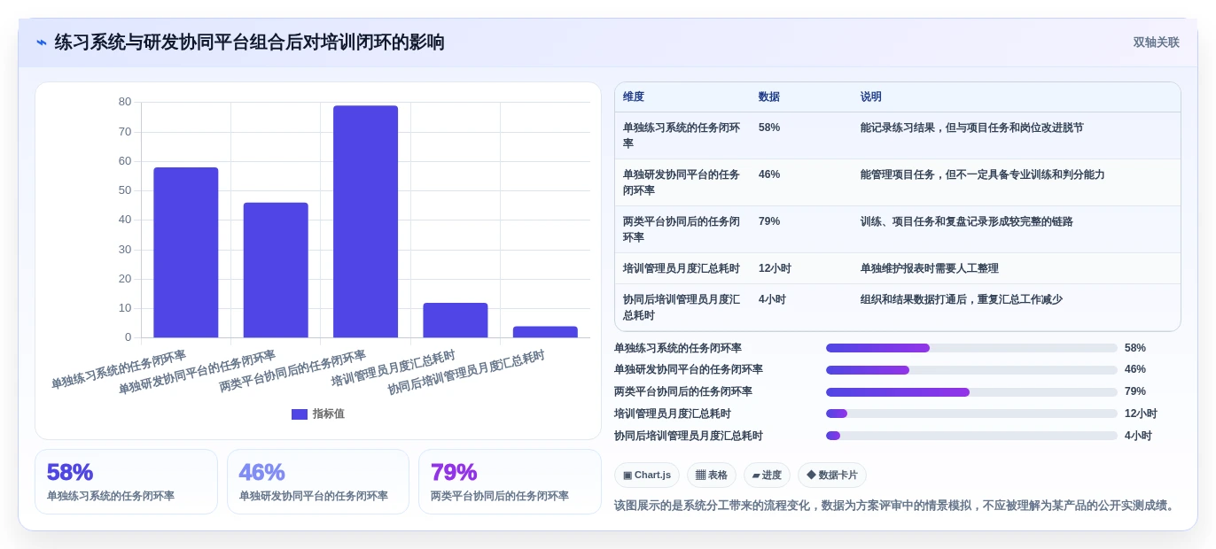This screenshot has width=1216, height=549.
Task: Click the chart y-axis label 80
Action: [125, 102]
